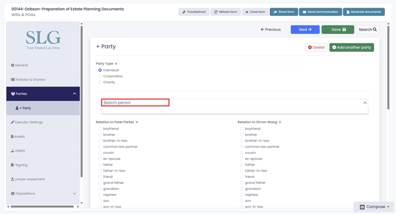Open Signing section in sidebar
This screenshot has width=396, height=214.
coord(43,165)
